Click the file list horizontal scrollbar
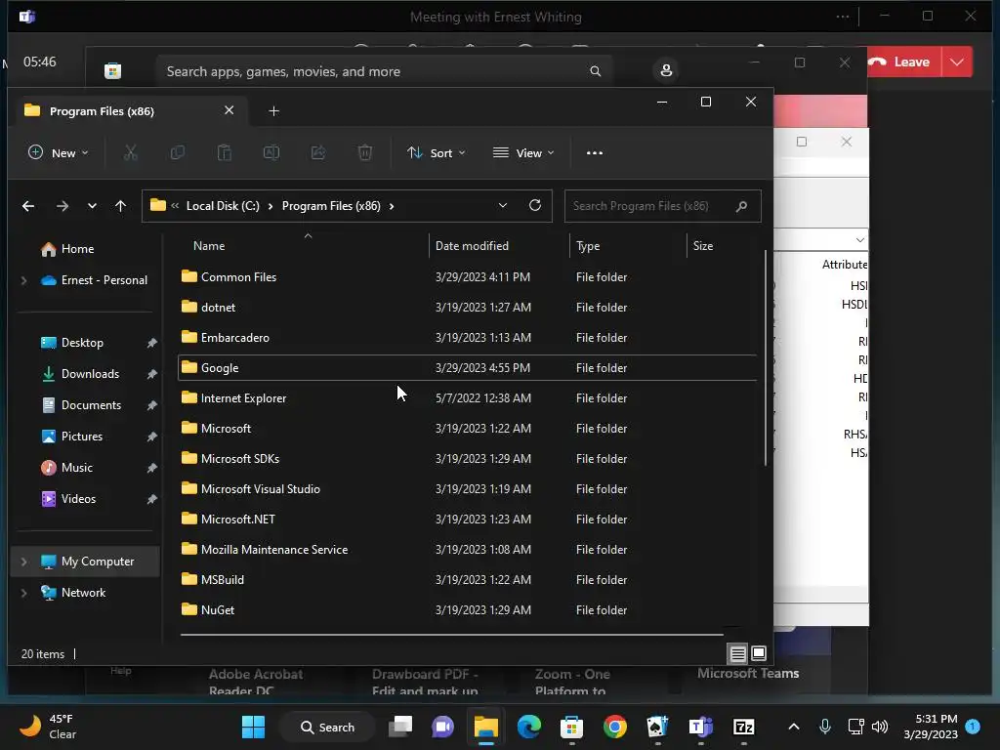This screenshot has height=750, width=1000. [x=451, y=635]
